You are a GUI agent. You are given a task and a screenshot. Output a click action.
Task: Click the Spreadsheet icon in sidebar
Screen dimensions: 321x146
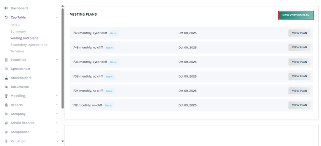[x=6, y=69]
